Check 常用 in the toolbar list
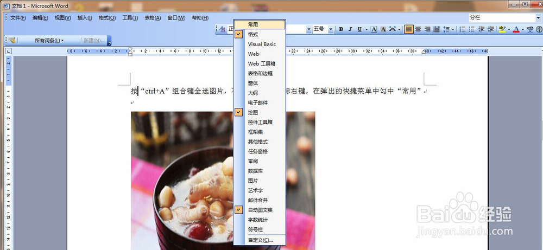The width and height of the screenshot is (543, 250). click(260, 24)
